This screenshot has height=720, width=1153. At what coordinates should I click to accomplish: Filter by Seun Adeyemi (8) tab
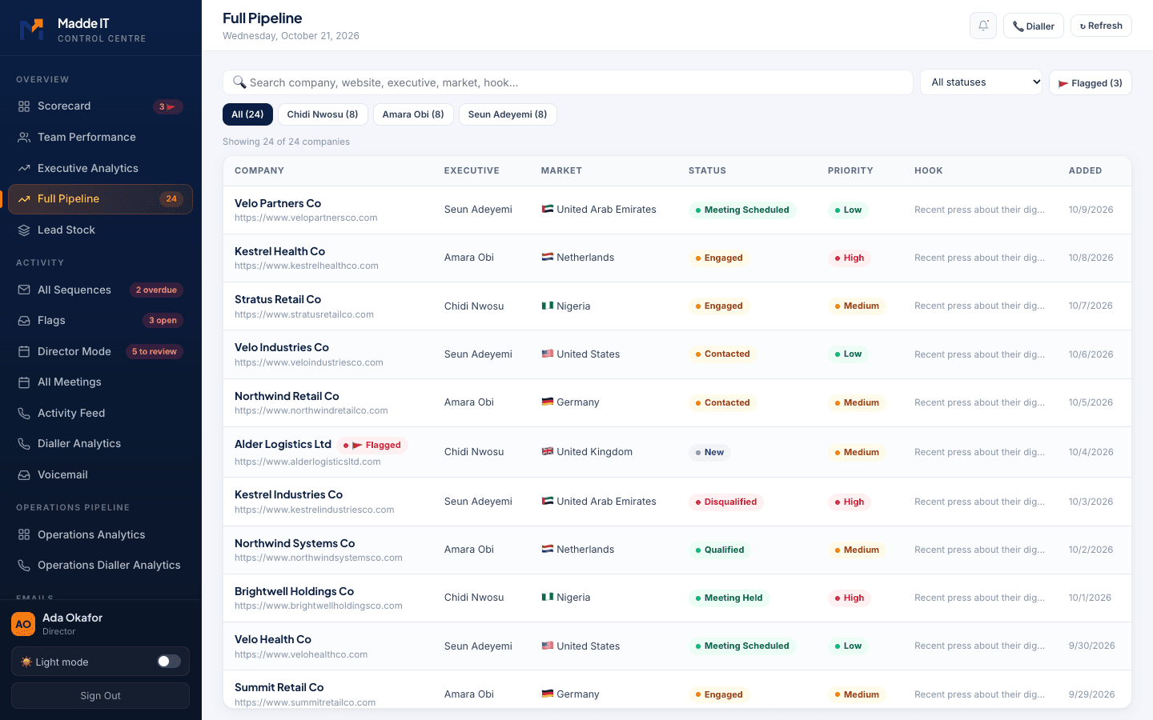coord(508,114)
